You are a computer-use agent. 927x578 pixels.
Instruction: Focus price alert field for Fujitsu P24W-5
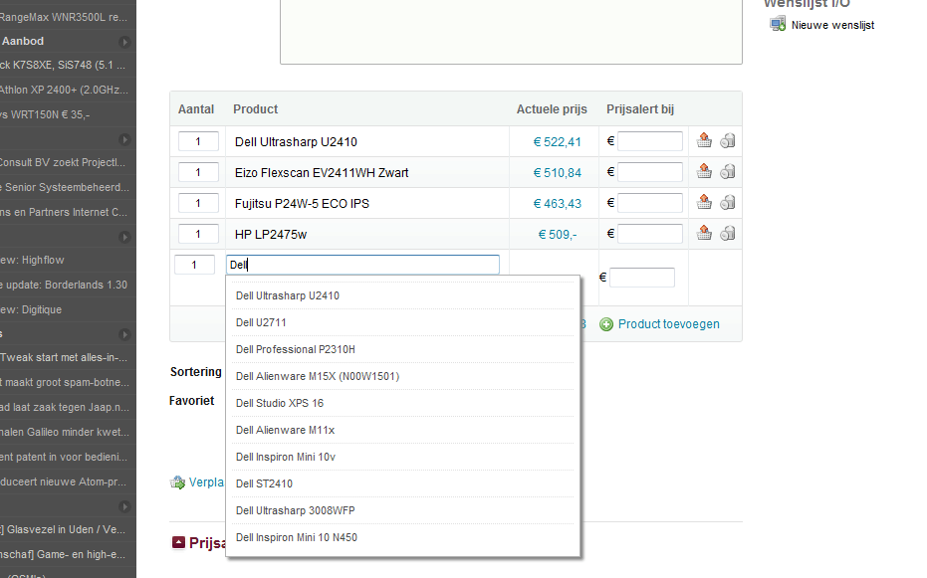(650, 203)
